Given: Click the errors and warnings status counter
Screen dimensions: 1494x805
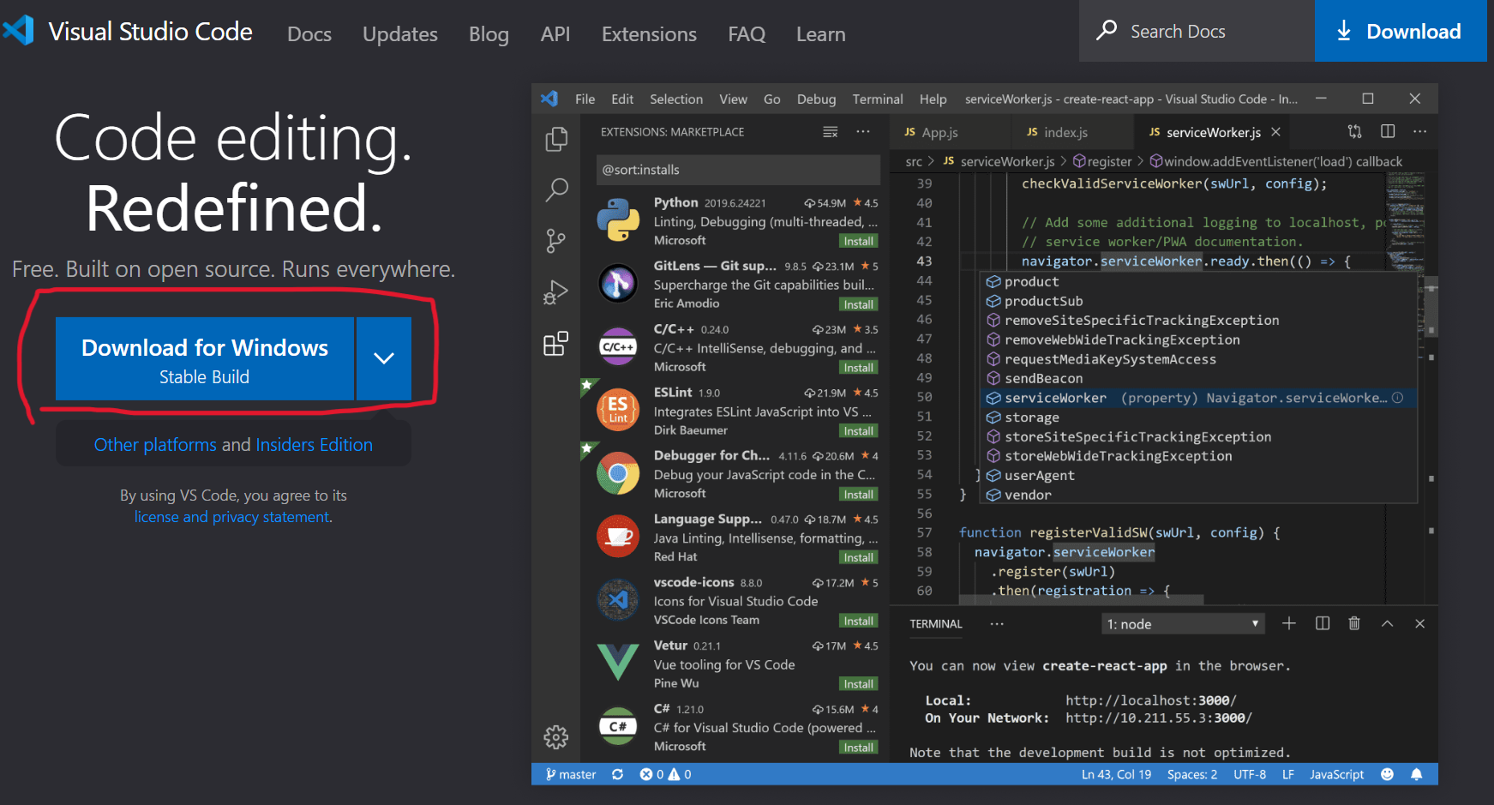Looking at the screenshot, I should (665, 774).
